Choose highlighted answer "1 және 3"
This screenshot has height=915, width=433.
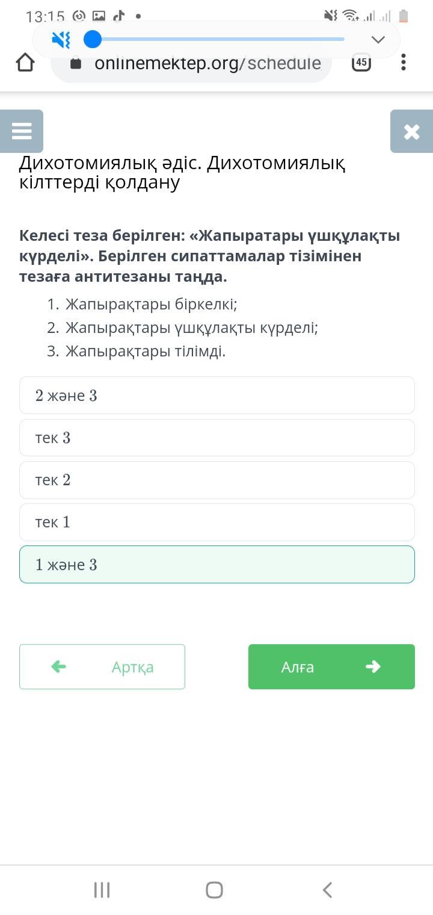point(216,565)
